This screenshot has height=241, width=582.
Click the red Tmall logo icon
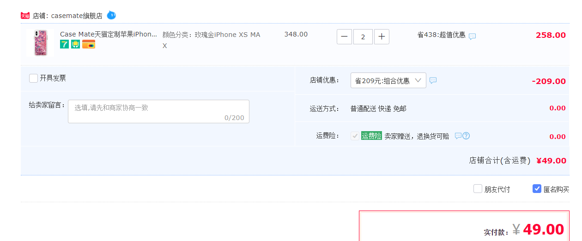coord(25,16)
